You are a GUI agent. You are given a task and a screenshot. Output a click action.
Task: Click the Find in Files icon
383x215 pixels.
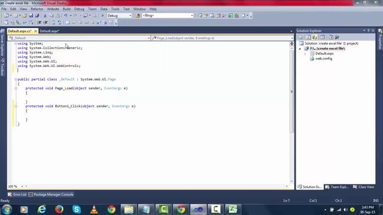coord(138,16)
